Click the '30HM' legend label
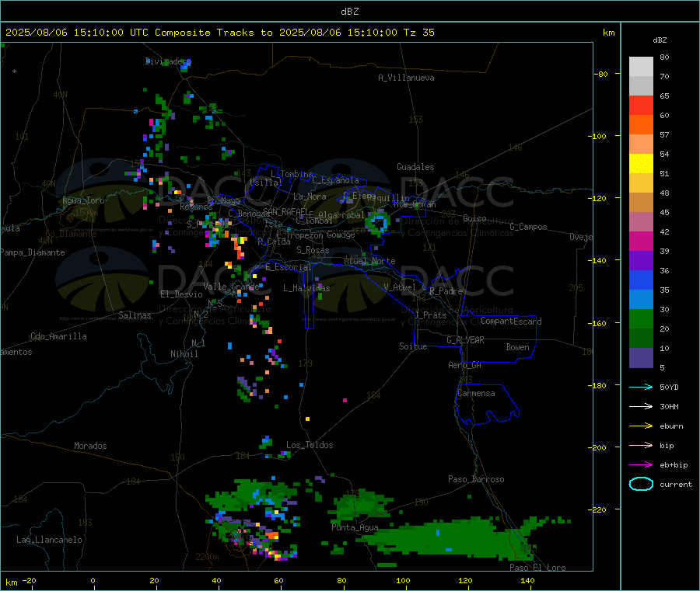The image size is (700, 591). [x=669, y=406]
